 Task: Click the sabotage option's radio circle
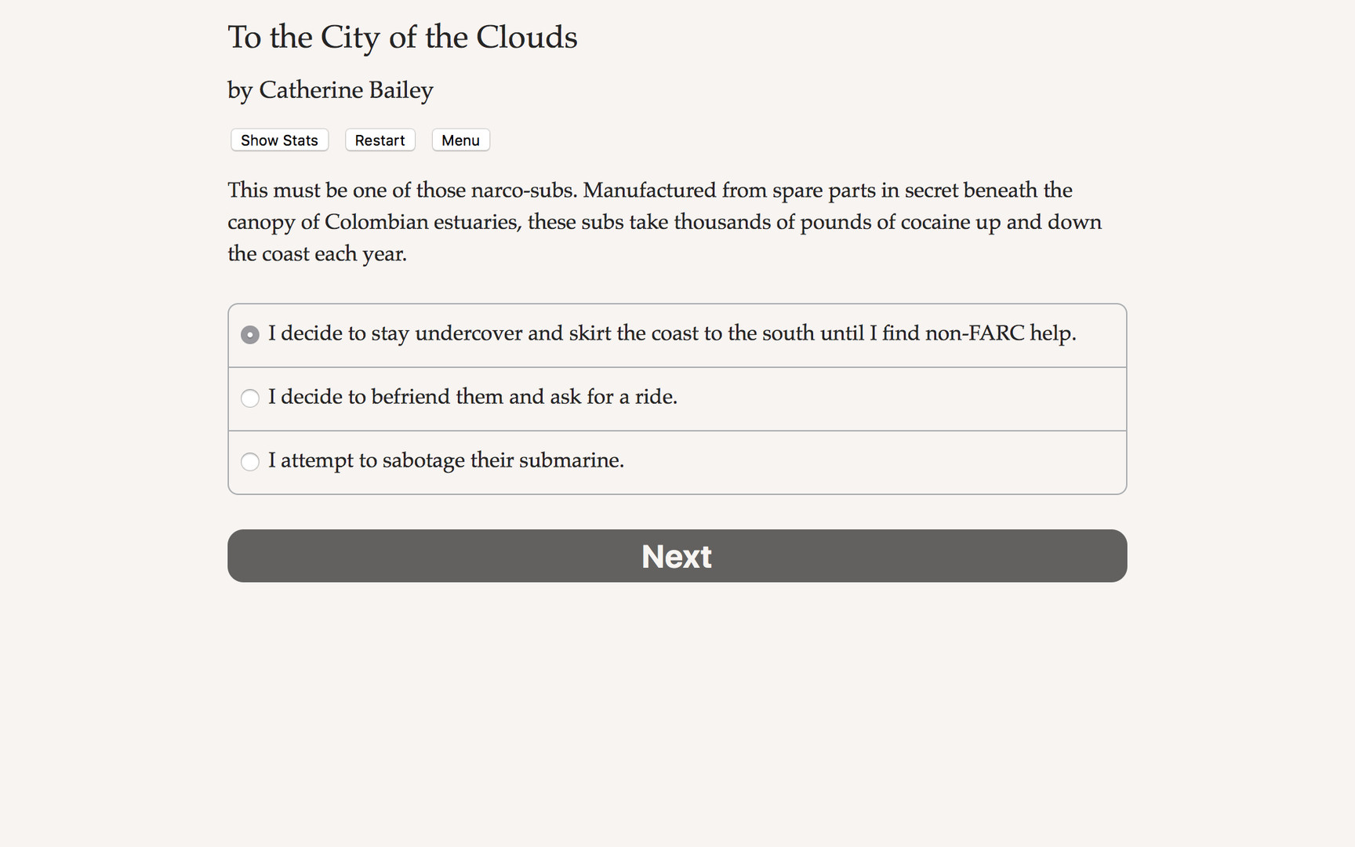[x=249, y=462]
